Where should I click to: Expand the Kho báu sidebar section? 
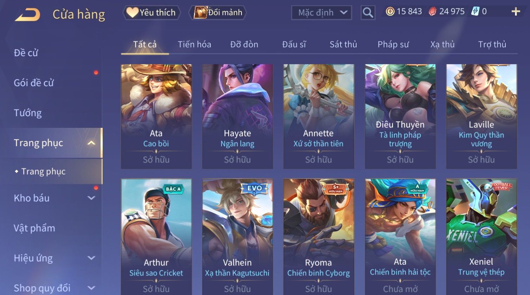tap(91, 198)
